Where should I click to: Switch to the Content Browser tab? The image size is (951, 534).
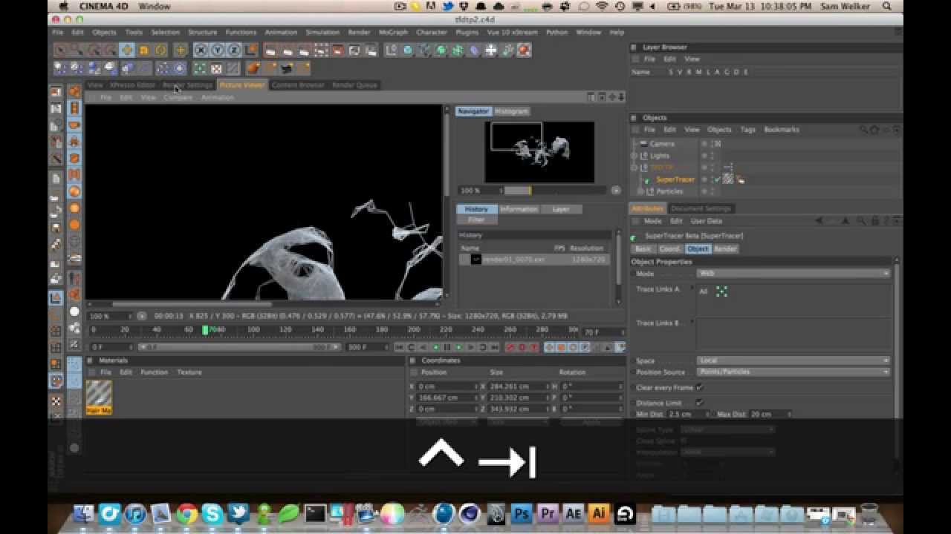click(298, 85)
